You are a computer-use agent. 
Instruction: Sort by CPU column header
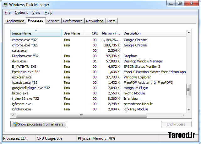[92, 33]
